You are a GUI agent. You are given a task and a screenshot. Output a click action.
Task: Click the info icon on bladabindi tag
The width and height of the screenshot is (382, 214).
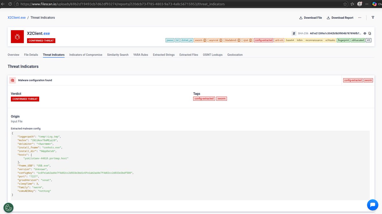point(239,40)
